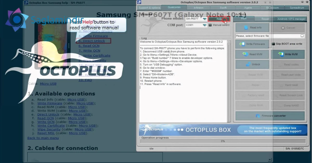Image resolution: width=312 pixels, height=163 pixels.
Task: Select the Broadcom tab
Action: click(x=272, y=8)
